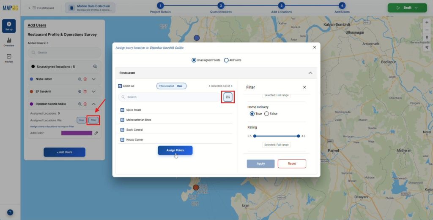Image resolution: width=433 pixels, height=220 pixels.
Task: Go back to Dashboard
Action: (41, 8)
